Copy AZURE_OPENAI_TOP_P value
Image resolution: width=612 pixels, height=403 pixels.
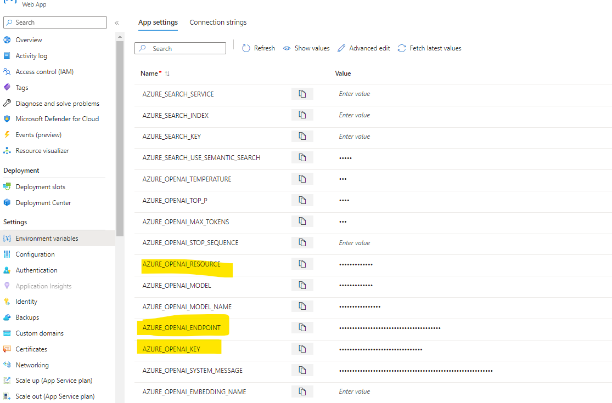click(302, 200)
